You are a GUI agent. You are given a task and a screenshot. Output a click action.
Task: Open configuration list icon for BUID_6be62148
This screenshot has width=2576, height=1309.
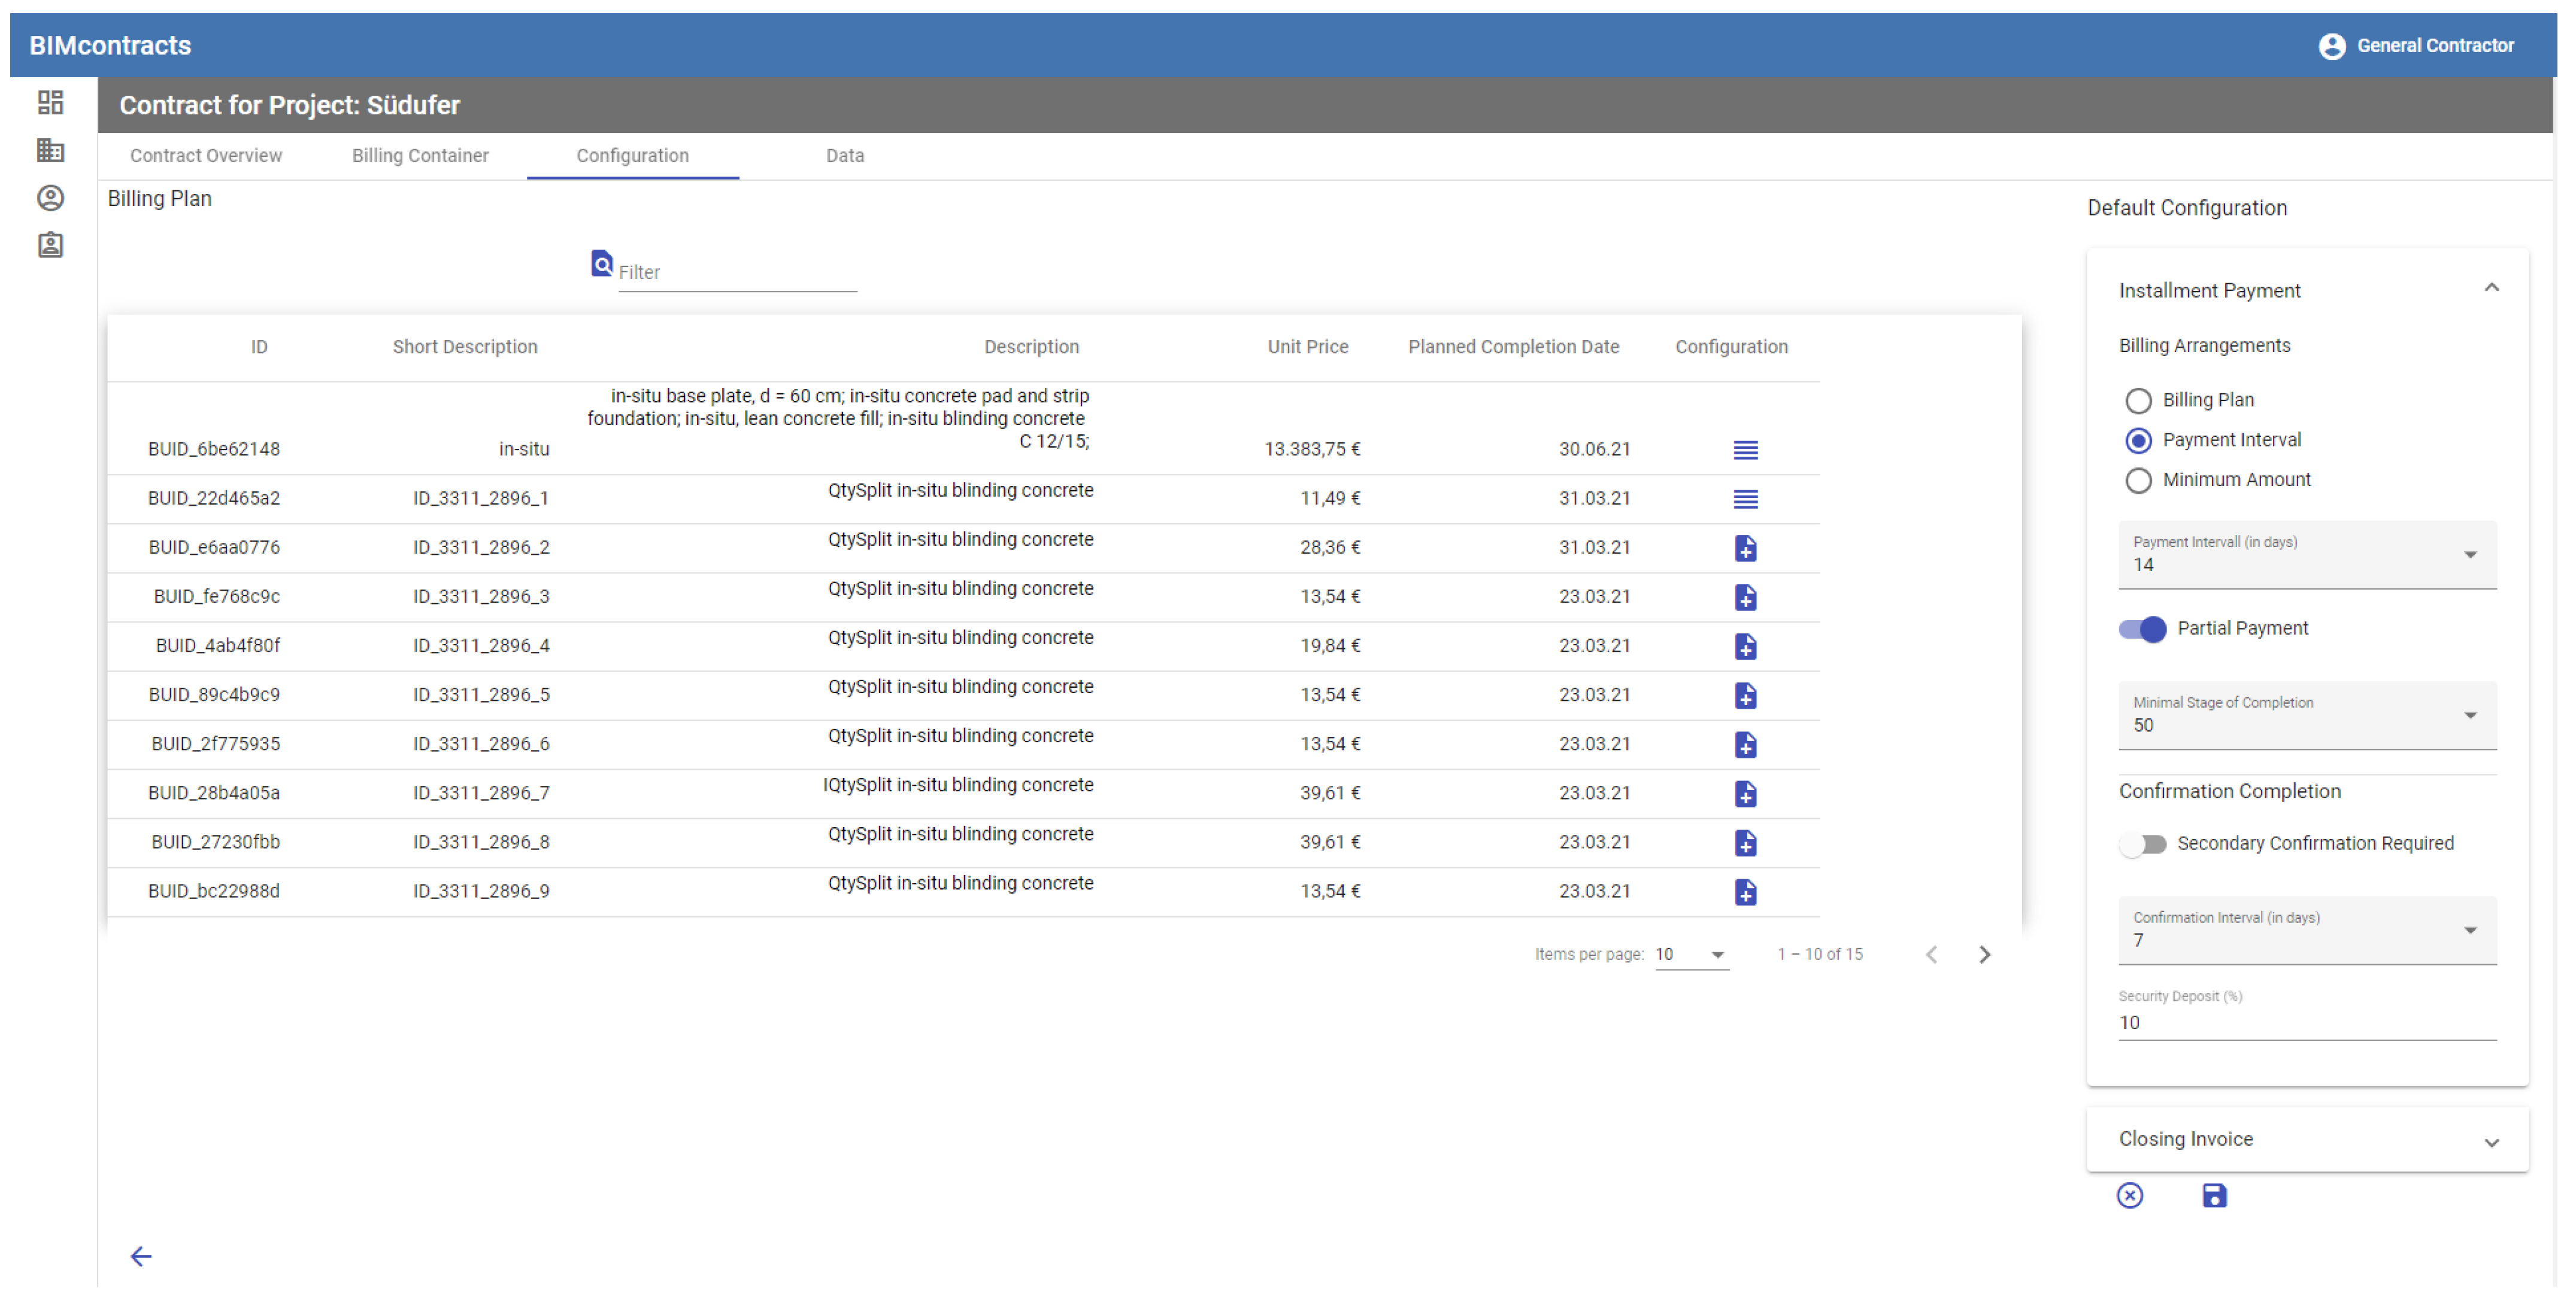click(x=1745, y=450)
